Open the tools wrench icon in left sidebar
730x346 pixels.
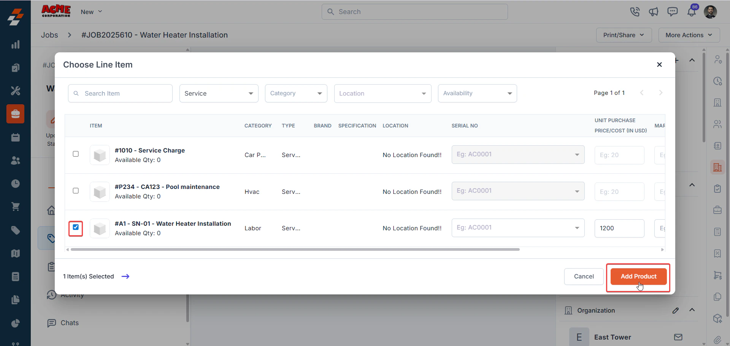pos(15,91)
